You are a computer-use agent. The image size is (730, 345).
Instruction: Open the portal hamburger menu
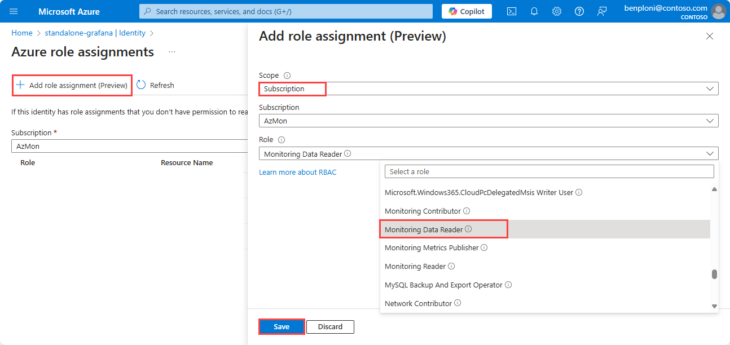(14, 11)
